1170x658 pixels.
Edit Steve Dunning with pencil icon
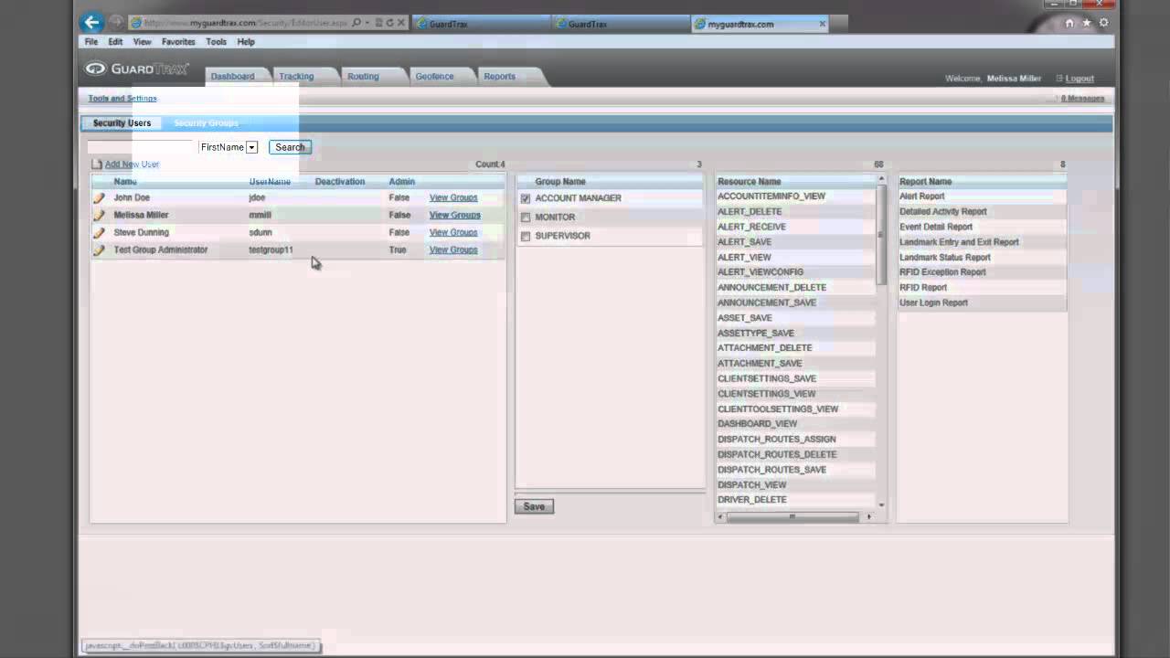pyautogui.click(x=99, y=232)
